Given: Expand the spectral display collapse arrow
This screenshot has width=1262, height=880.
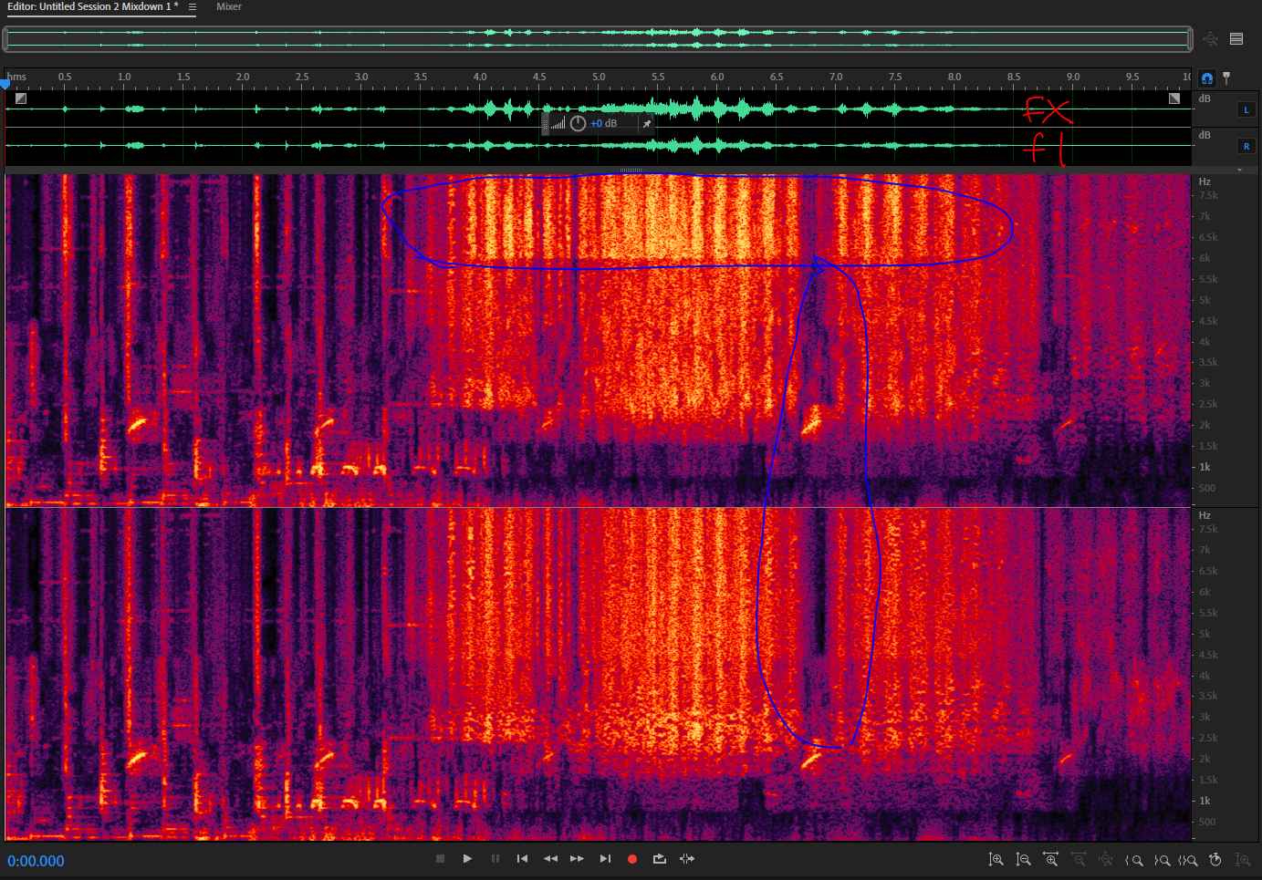Looking at the screenshot, I should (x=1239, y=170).
